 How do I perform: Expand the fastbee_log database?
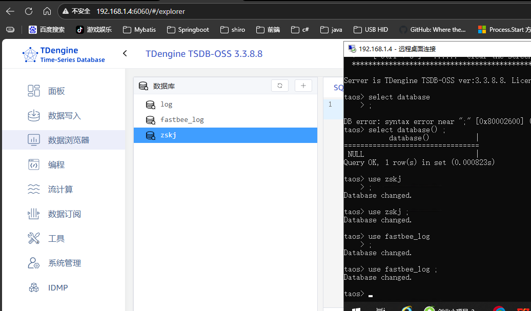182,120
